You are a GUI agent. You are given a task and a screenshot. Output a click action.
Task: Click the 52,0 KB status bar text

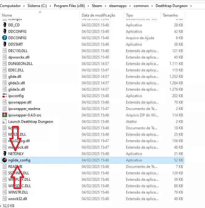[9, 206]
